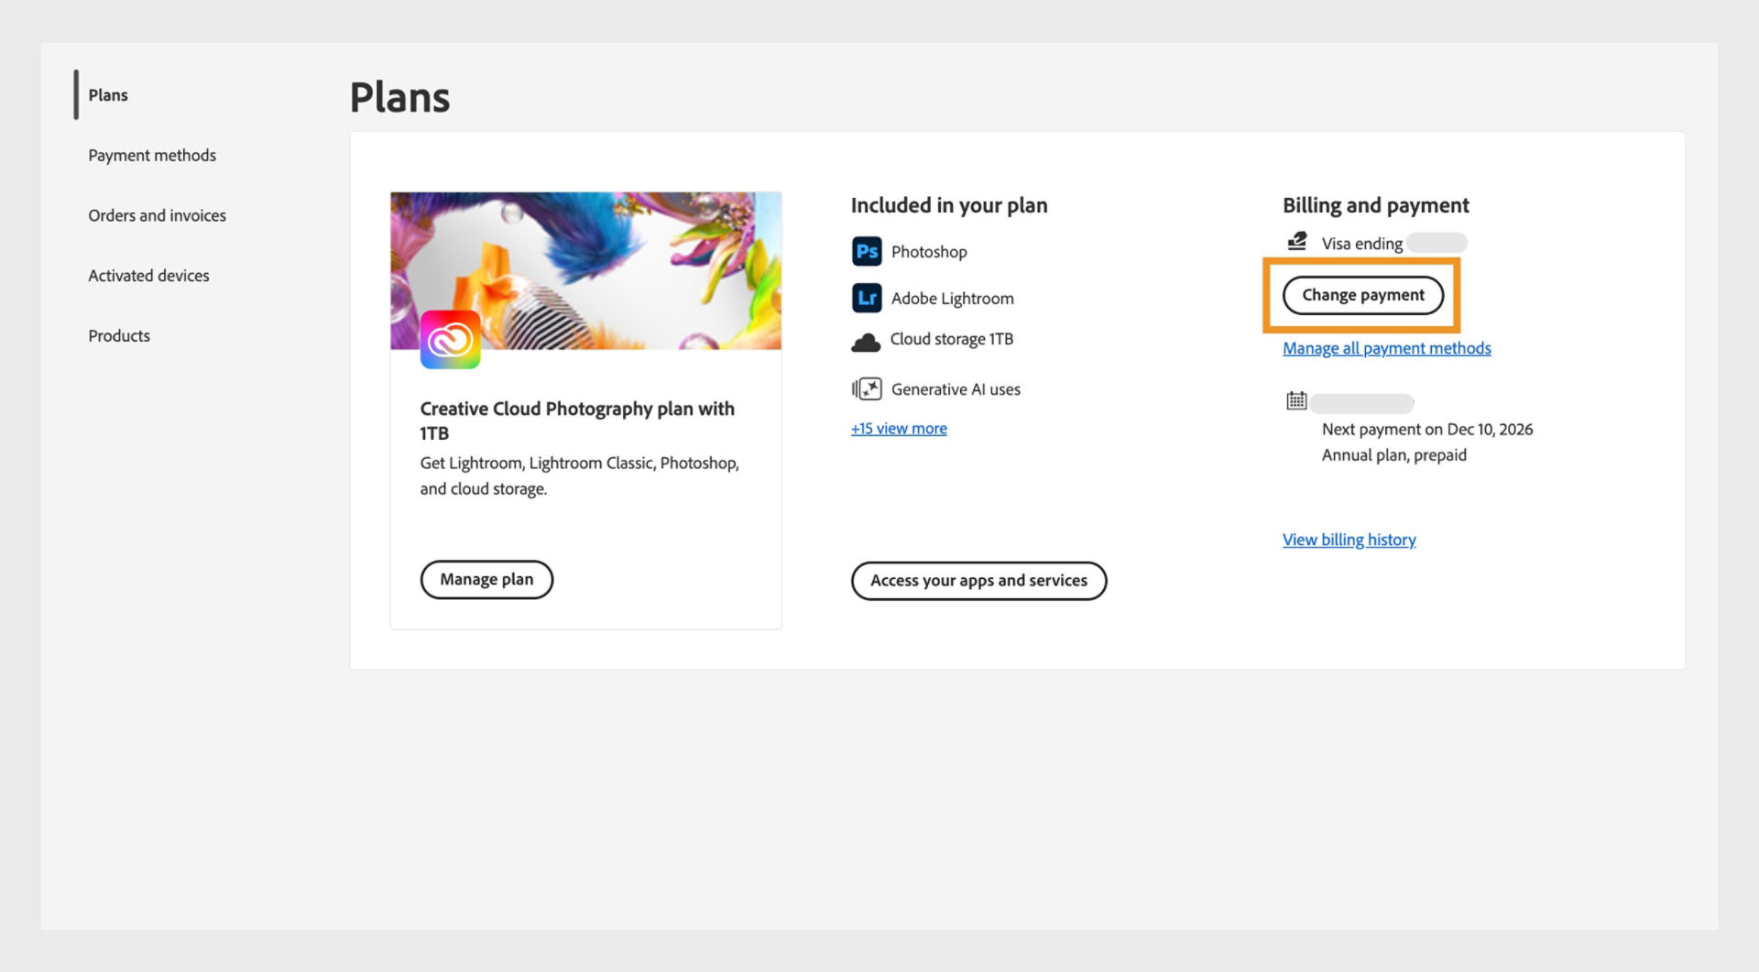Open Manage all payment methods
Image resolution: width=1759 pixels, height=972 pixels.
pyautogui.click(x=1385, y=348)
